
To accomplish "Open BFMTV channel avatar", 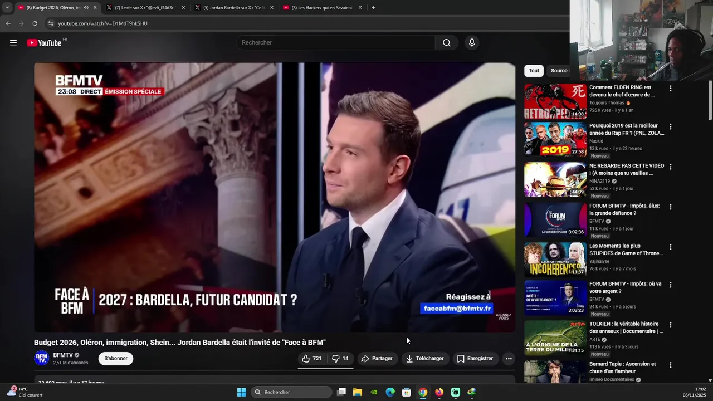I will point(41,359).
